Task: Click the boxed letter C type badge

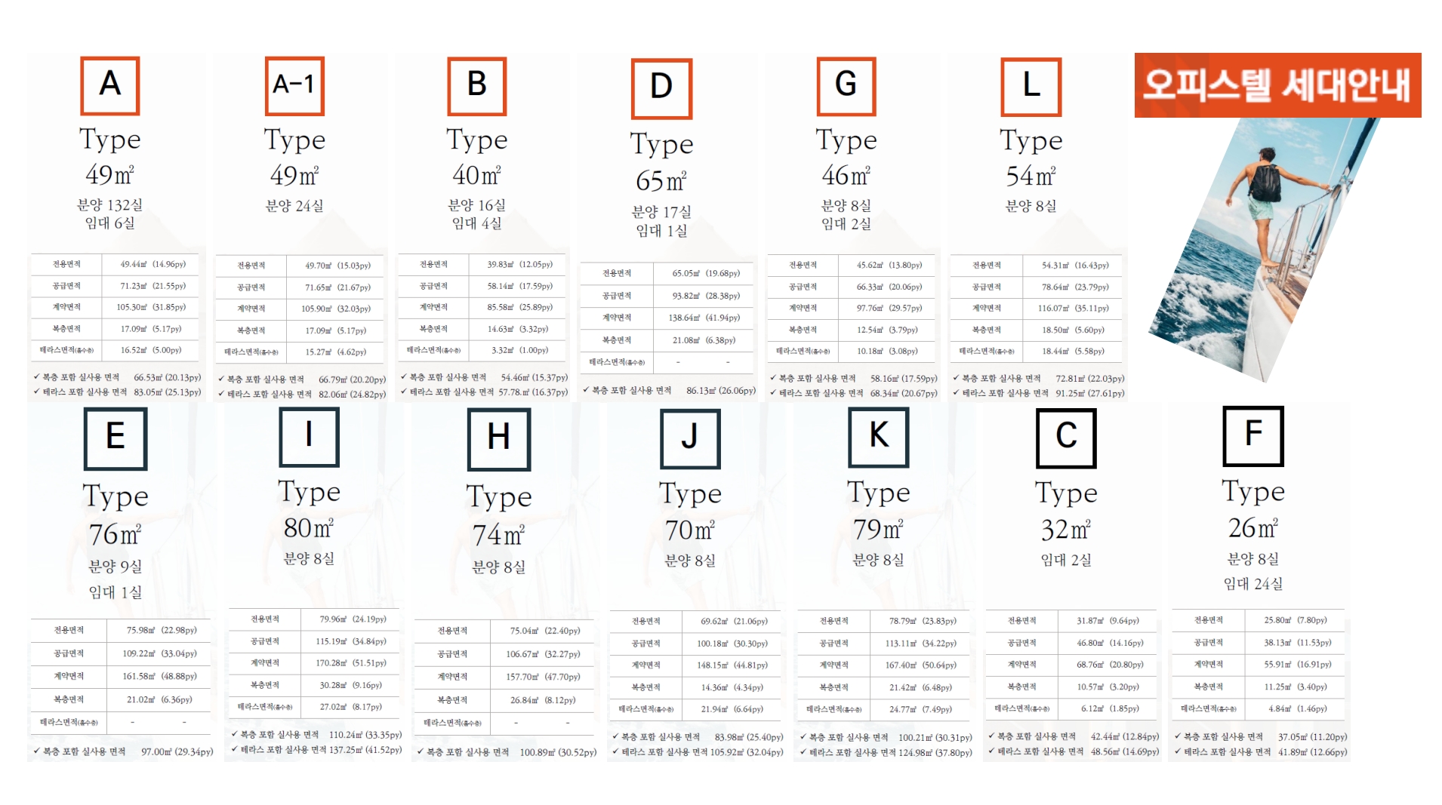Action: (1066, 438)
